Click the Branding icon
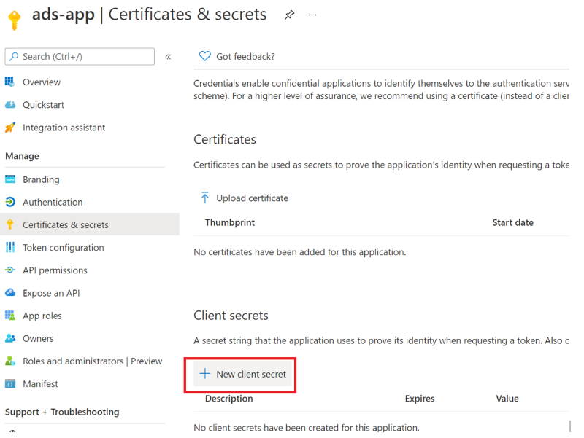584x438 pixels. tap(10, 179)
